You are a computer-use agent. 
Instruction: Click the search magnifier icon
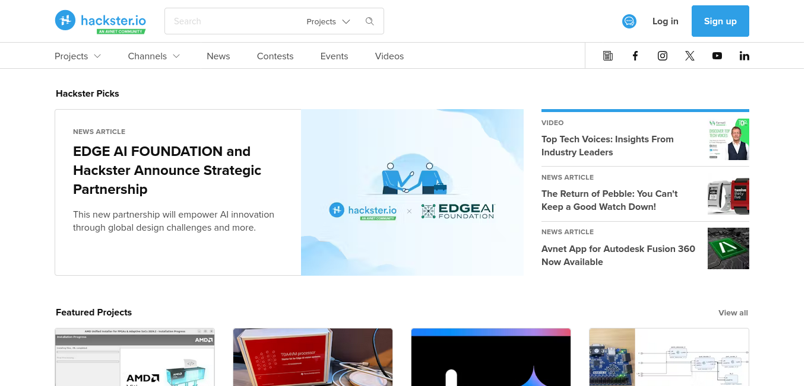tap(369, 21)
